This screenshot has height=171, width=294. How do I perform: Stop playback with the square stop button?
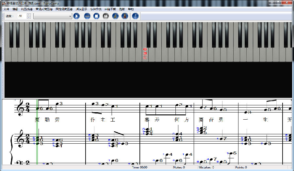click(96, 16)
